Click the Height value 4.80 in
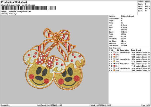The height and width of the screenshot is (107, 151). click(x=147, y=6)
